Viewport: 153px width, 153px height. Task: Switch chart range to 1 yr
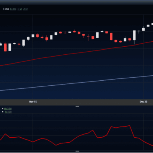pyautogui.click(x=20, y=9)
